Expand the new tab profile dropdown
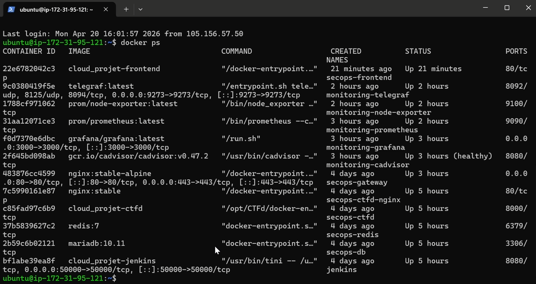Viewport: 536px width, 284px height. pyautogui.click(x=140, y=9)
